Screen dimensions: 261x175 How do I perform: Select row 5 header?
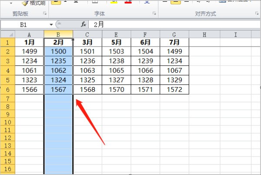[x=8, y=80]
